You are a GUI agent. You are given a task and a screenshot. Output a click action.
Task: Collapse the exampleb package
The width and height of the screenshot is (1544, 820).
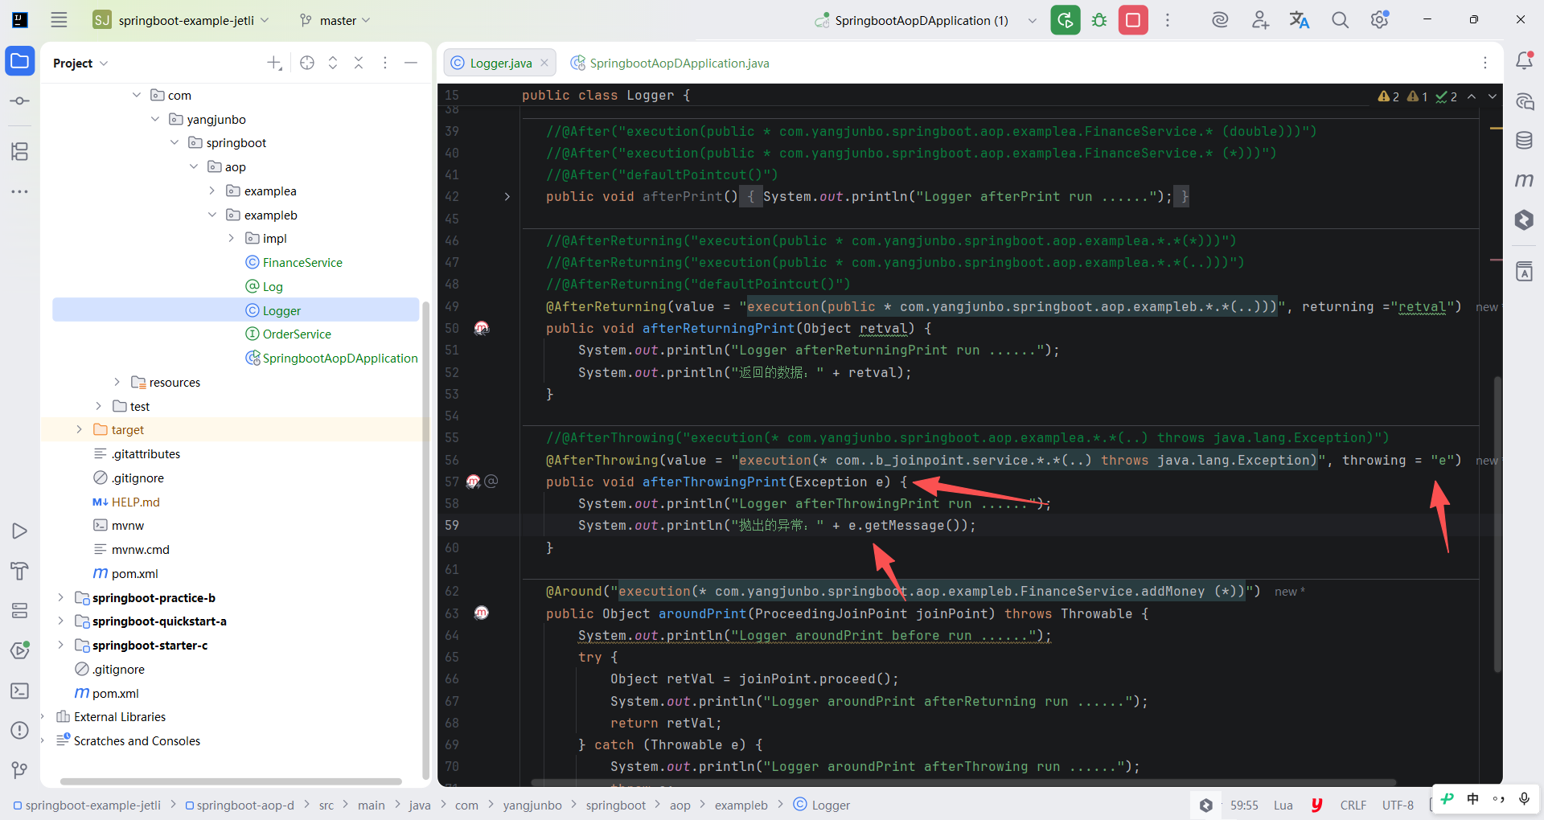[212, 215]
